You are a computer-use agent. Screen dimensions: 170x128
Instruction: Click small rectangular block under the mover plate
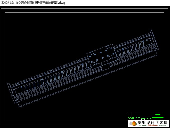click(106, 67)
